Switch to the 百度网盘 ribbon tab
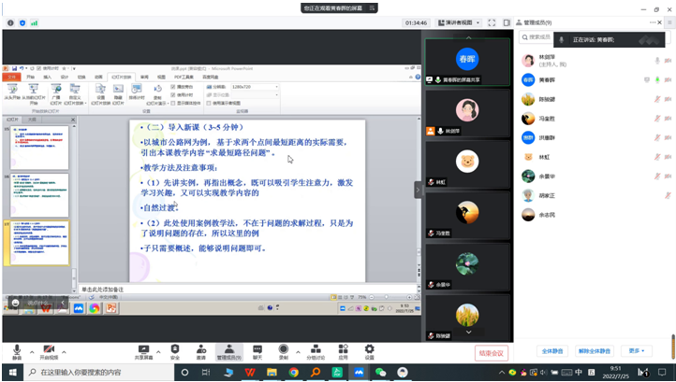The height and width of the screenshot is (382, 676). [x=211, y=77]
